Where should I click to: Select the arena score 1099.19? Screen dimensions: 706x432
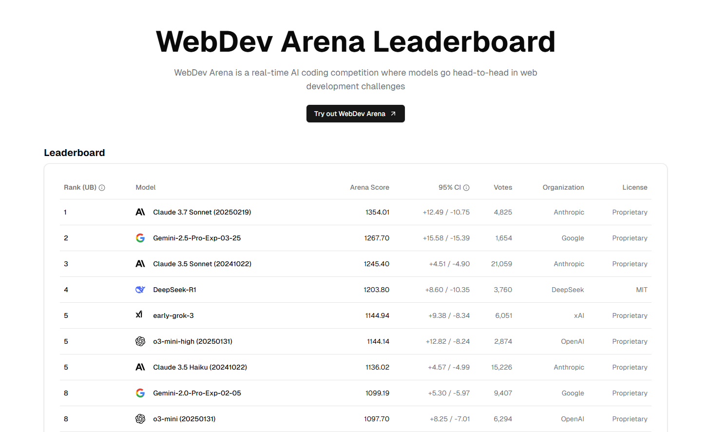pos(377,393)
